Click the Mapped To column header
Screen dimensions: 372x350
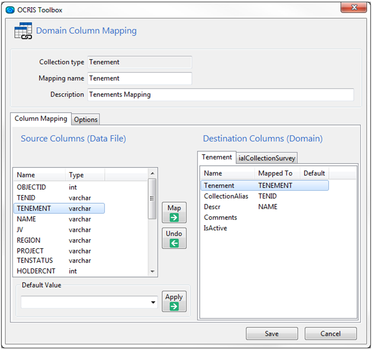(278, 173)
